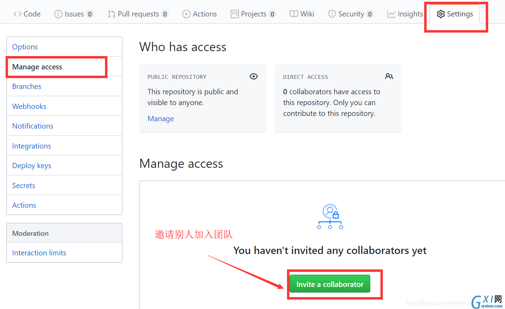
Task: Click the Code brackets icon
Action: click(x=17, y=14)
